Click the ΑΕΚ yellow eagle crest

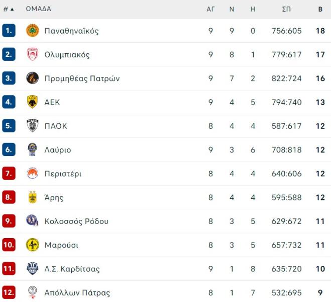[x=33, y=102]
